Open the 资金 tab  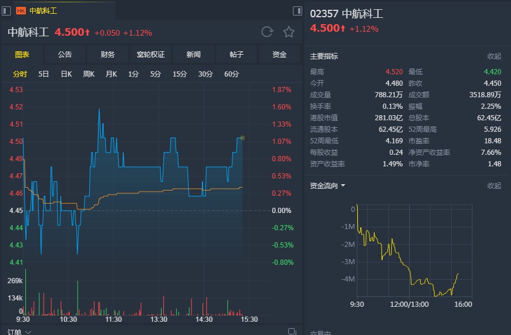point(280,55)
